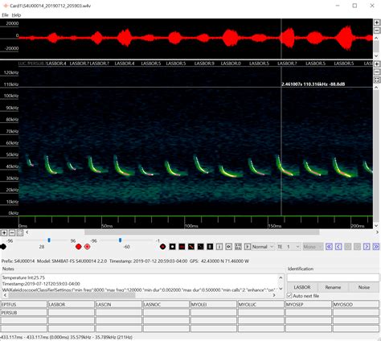Zoom out horizontally with the minus button below spectrogram
The height and width of the screenshot is (341, 381).
[12, 232]
